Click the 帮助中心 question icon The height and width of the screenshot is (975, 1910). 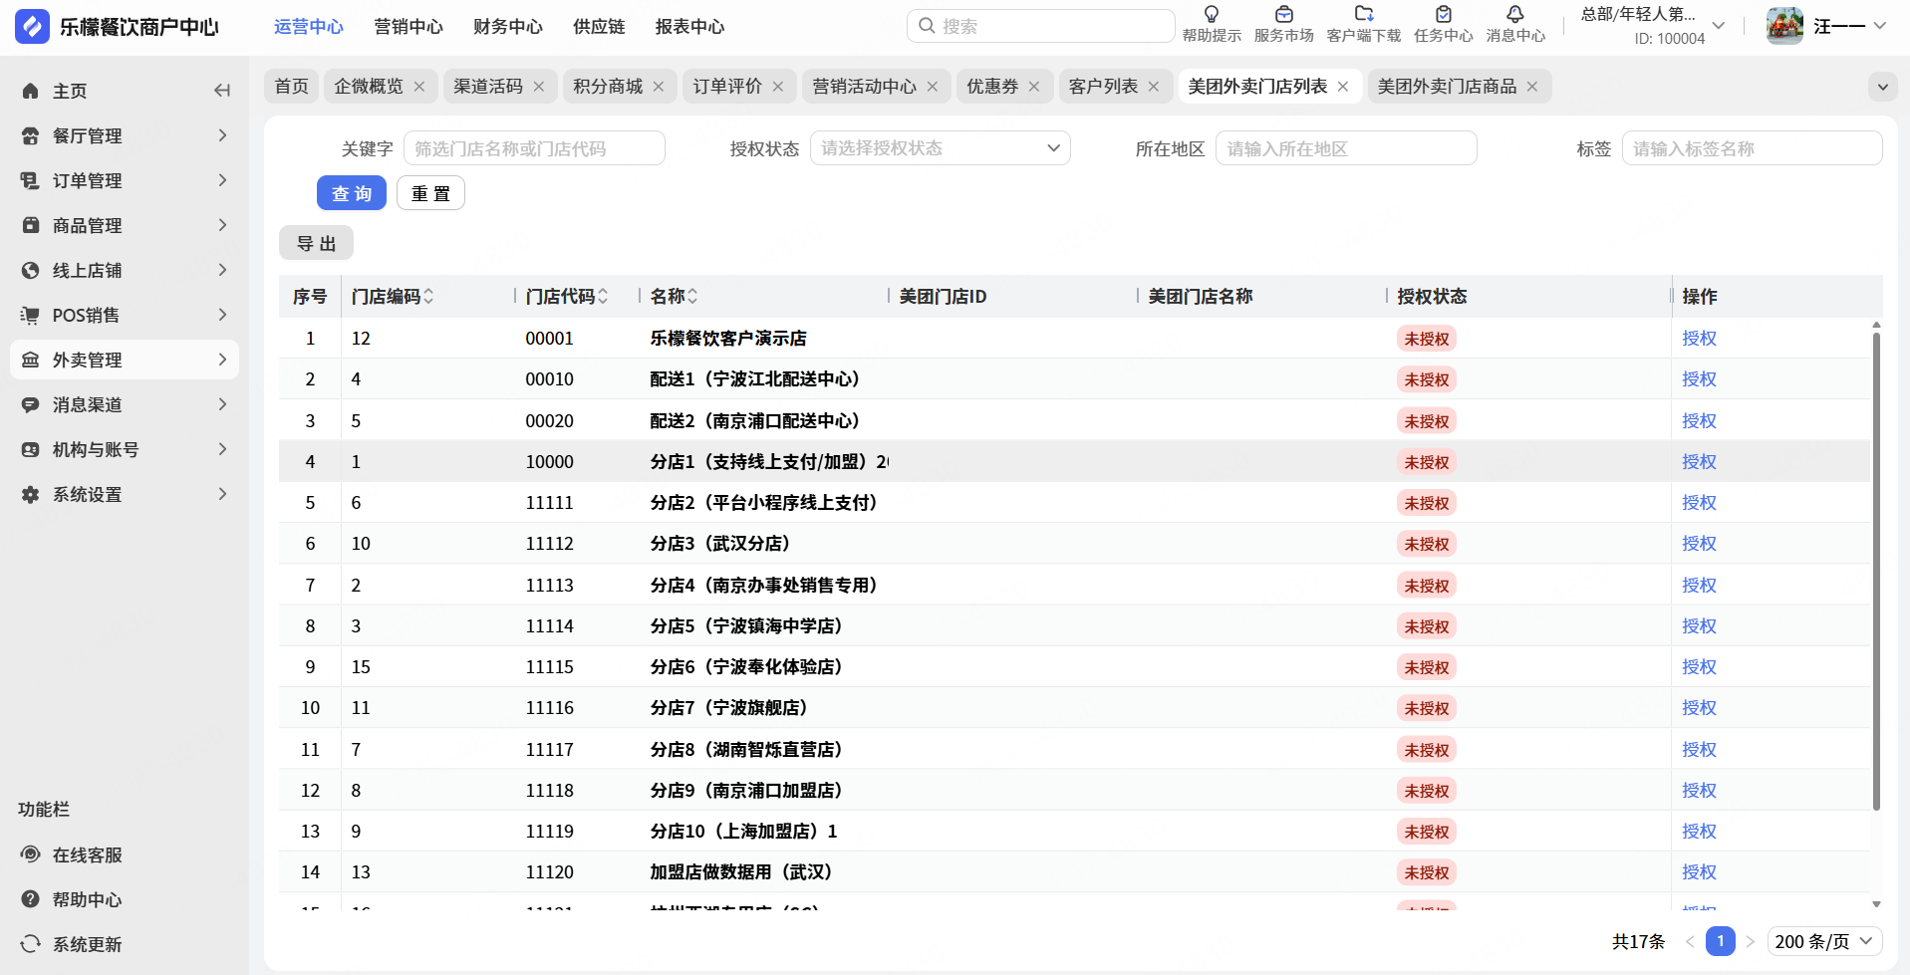pyautogui.click(x=31, y=899)
